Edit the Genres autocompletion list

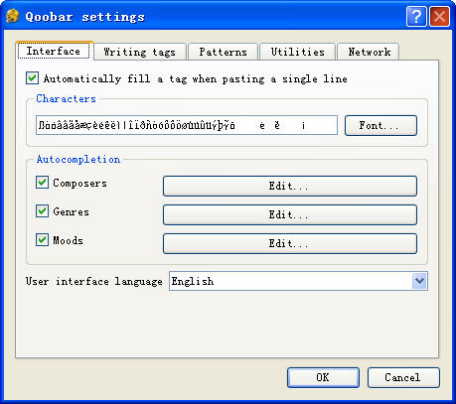290,214
